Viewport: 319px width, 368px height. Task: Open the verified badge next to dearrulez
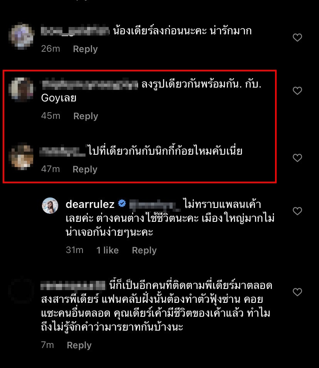[x=122, y=203]
